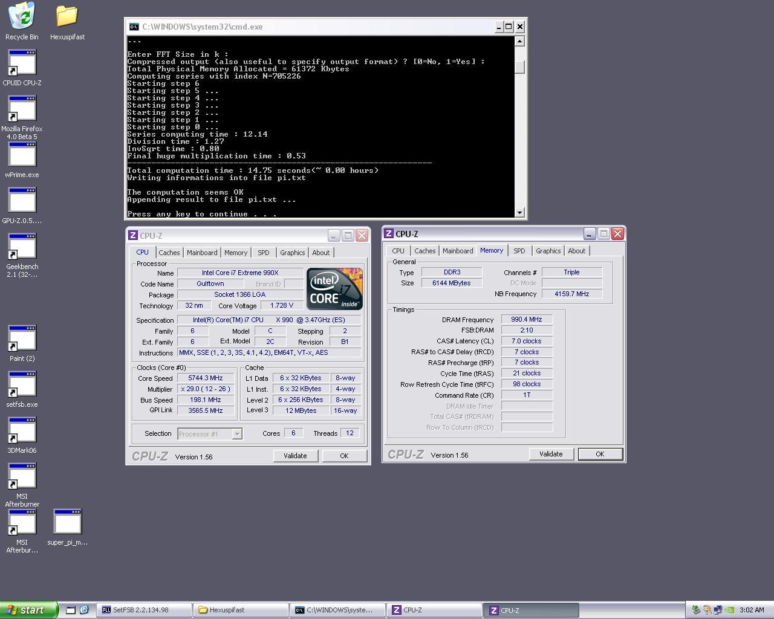The height and width of the screenshot is (619, 774).
Task: Click the first system tray icon
Action: (x=696, y=610)
